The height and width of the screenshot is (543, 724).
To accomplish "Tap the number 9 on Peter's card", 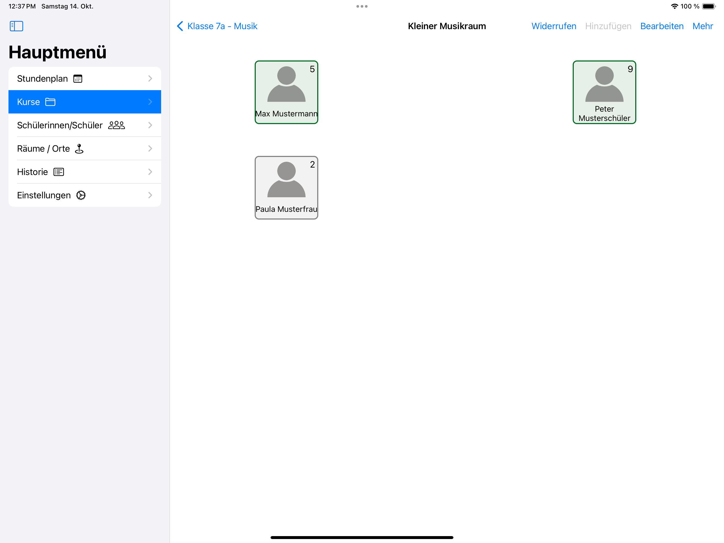I will point(630,69).
